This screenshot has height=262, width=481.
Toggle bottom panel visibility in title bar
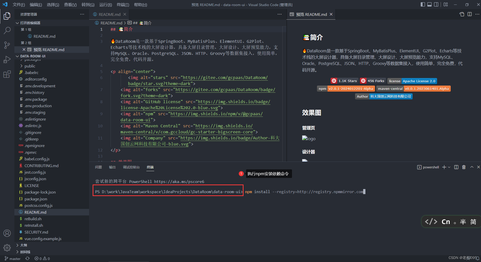pos(429,5)
